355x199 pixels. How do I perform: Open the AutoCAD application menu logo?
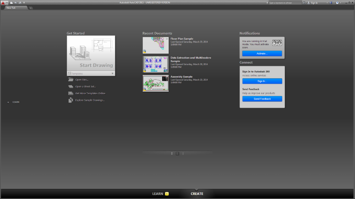[x=3, y=3]
